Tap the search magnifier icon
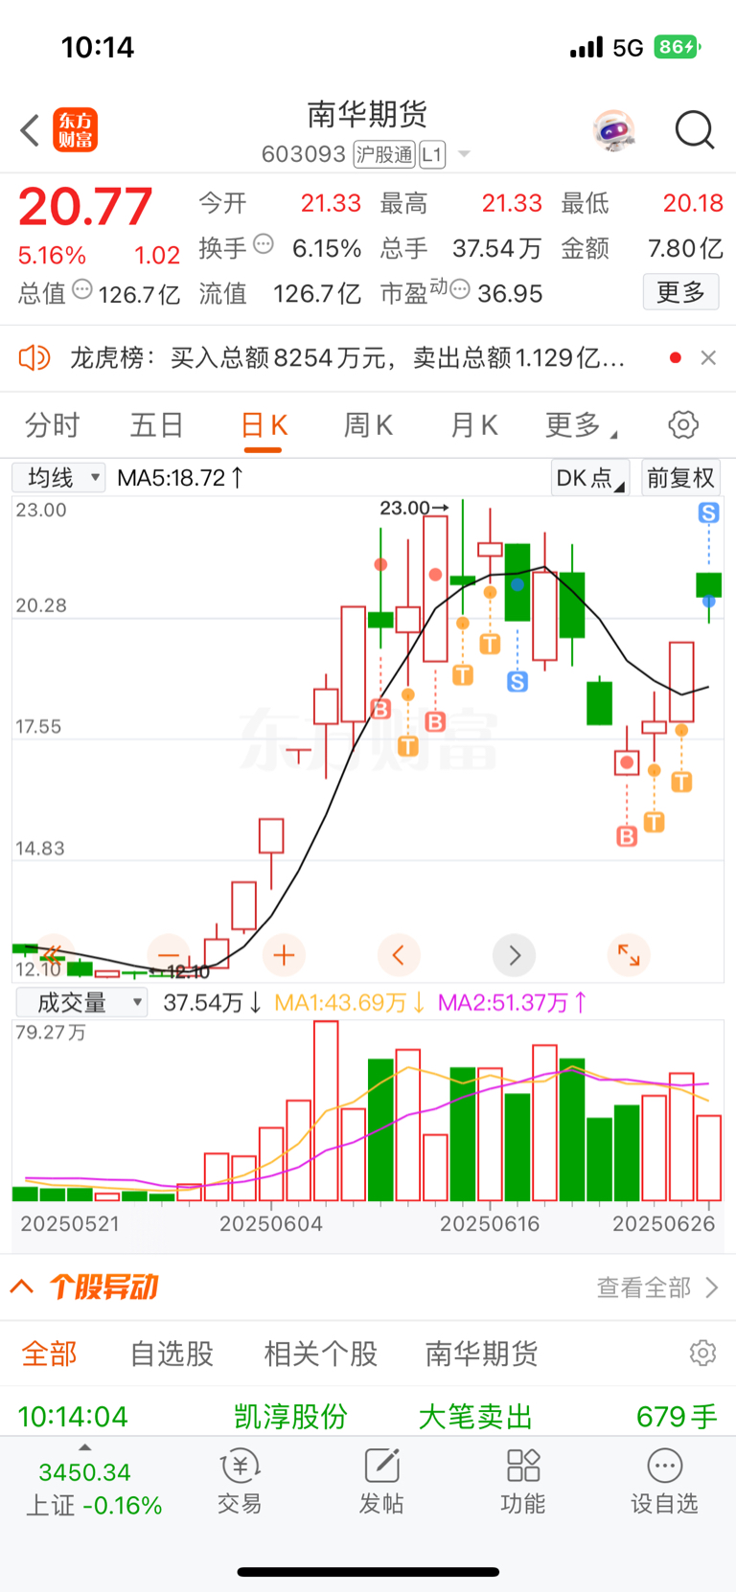This screenshot has height=1593, width=736. (694, 130)
